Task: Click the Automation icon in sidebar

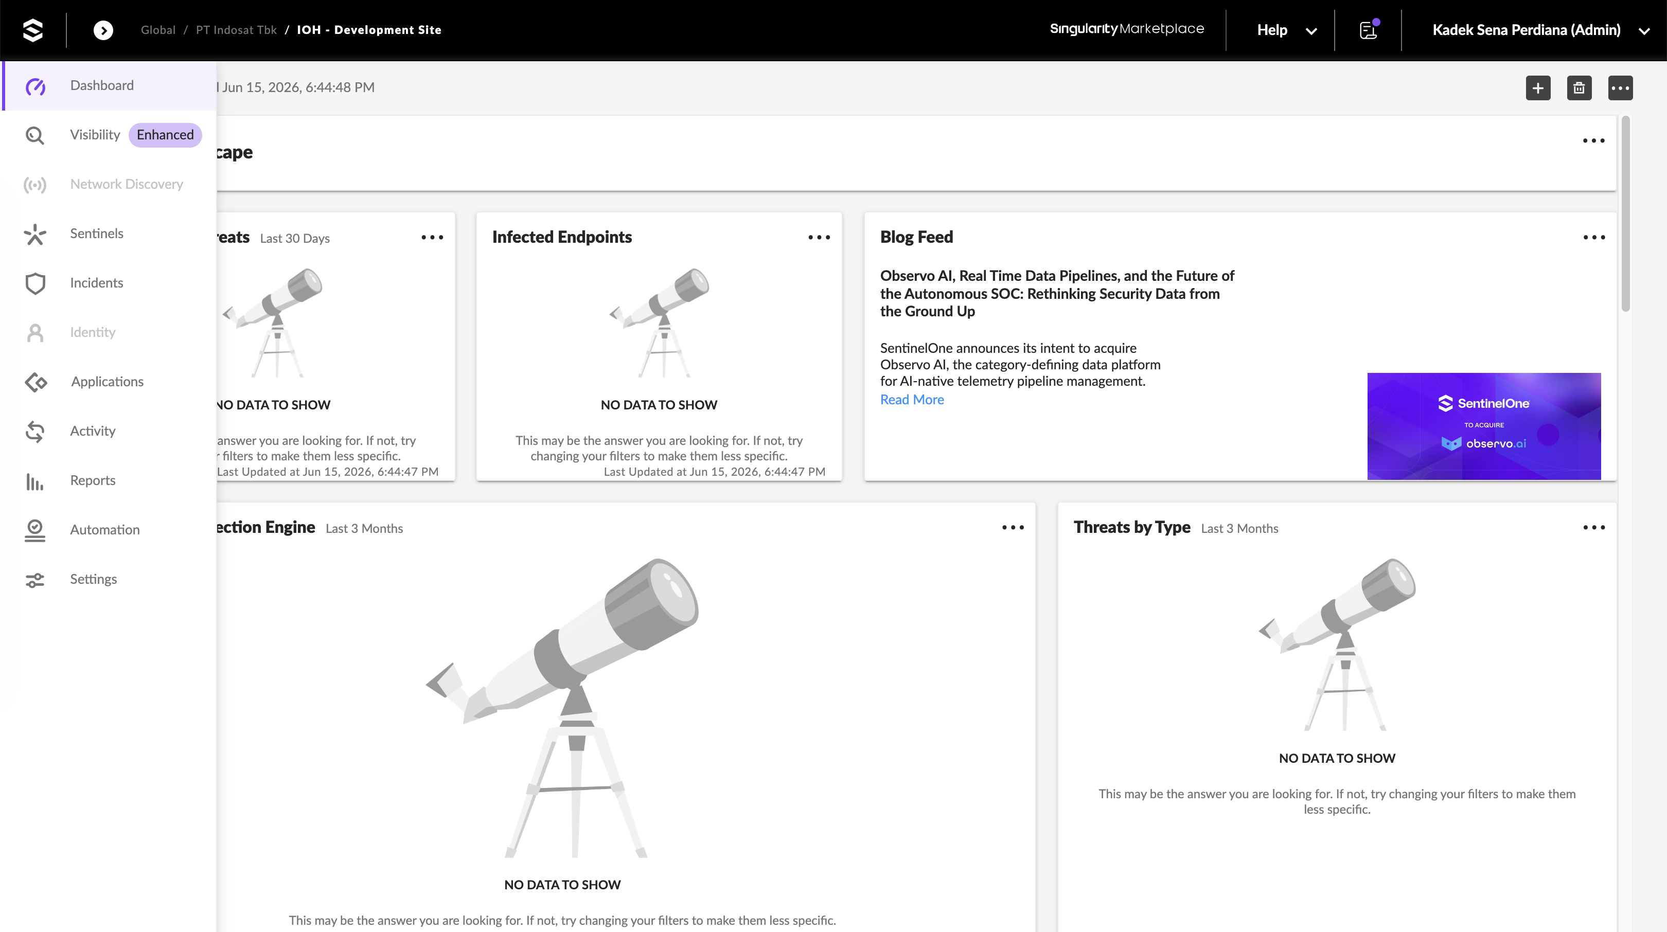Action: pos(35,530)
